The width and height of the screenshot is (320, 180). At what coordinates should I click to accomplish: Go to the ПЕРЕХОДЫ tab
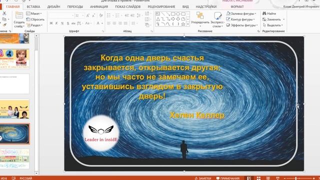tap(75, 6)
